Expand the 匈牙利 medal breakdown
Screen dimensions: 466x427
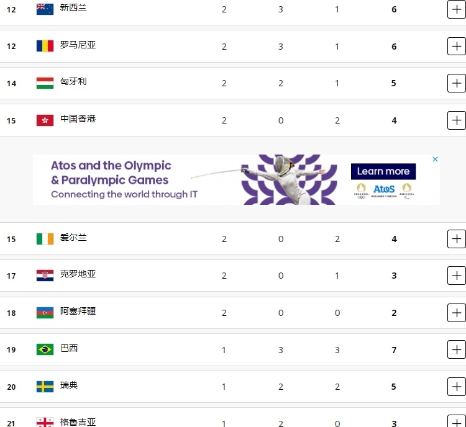(x=456, y=83)
